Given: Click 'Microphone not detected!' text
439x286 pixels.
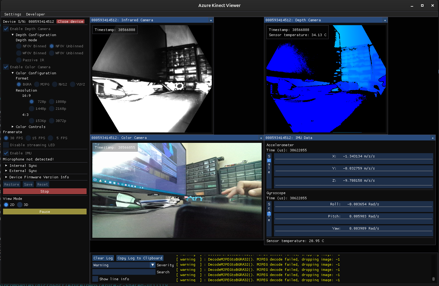Looking at the screenshot, I should (28, 159).
